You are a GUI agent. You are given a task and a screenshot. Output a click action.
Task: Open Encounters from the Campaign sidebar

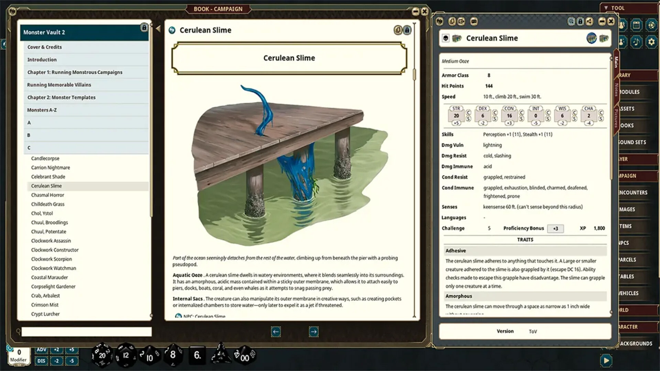pos(633,192)
